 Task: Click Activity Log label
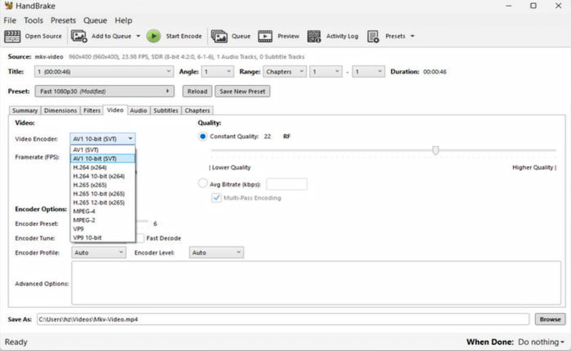(342, 36)
